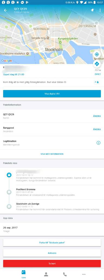Select the PostNord Bromma tracking marker
The height and width of the screenshot is (280, 104).
(x=9, y=192)
